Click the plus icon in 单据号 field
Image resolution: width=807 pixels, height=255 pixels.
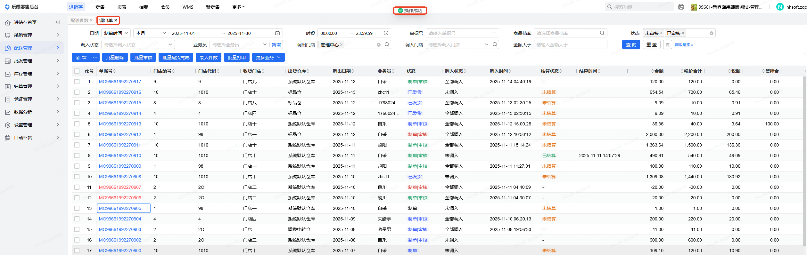pos(494,33)
